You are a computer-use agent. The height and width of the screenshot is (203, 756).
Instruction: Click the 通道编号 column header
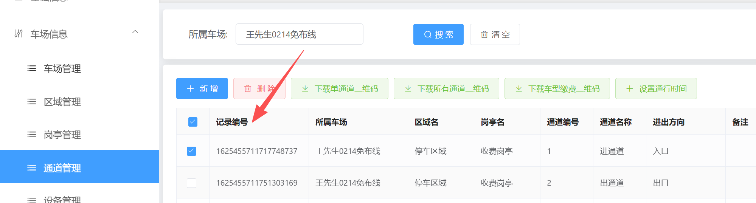(x=563, y=122)
